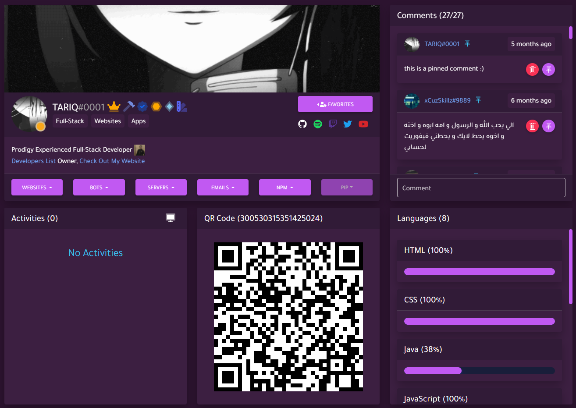The height and width of the screenshot is (408, 576).
Task: Open TARIQ#0001 commenter profile link
Action: coord(442,44)
